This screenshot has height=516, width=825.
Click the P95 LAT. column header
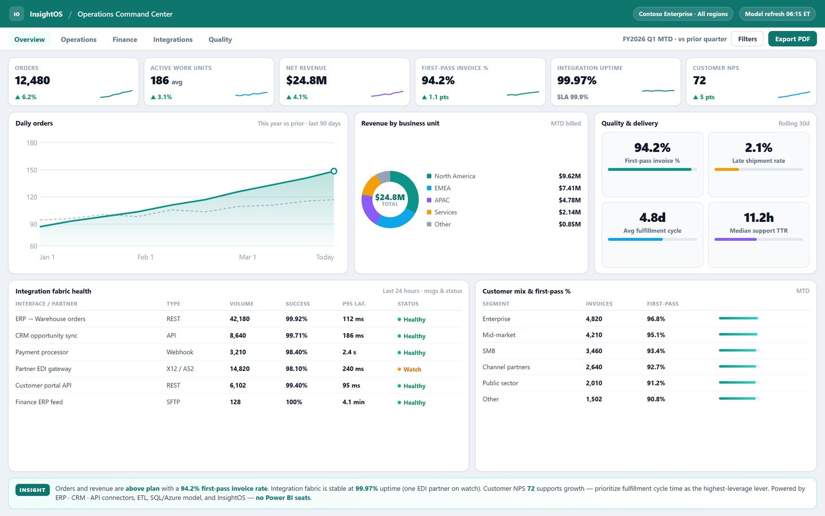[354, 304]
